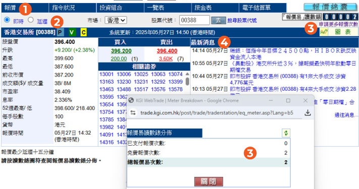Expand the 市場 dropdown showing 香港
This screenshot has height=189, width=359.
click(x=116, y=20)
